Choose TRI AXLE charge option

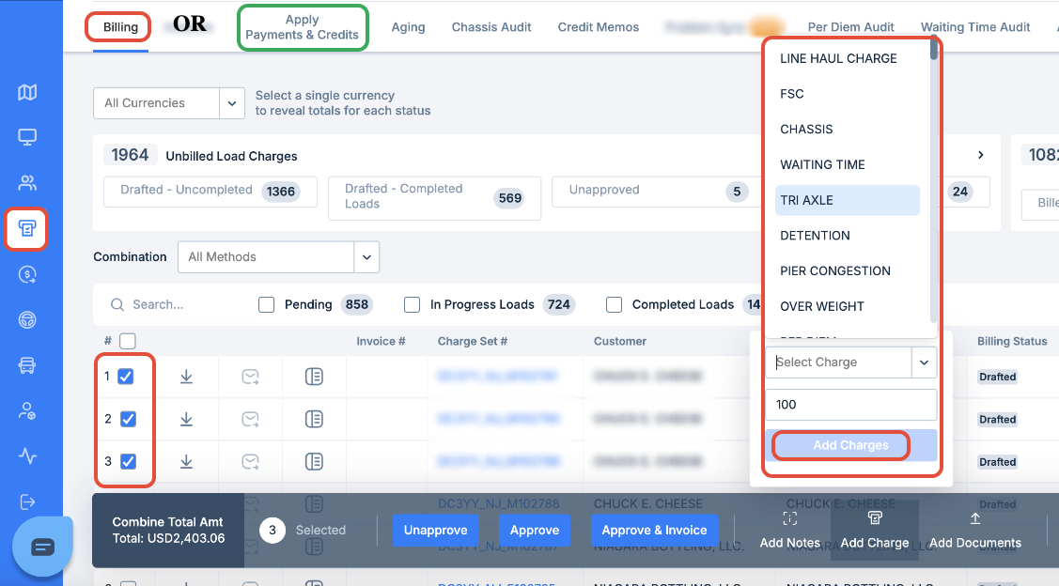tap(847, 201)
